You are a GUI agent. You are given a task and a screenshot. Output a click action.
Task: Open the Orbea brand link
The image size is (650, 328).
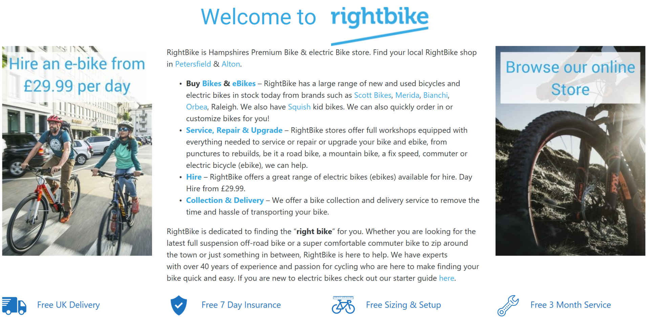196,107
